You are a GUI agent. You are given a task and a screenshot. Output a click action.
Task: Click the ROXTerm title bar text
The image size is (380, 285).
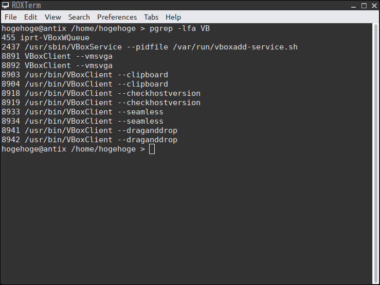(26, 5)
